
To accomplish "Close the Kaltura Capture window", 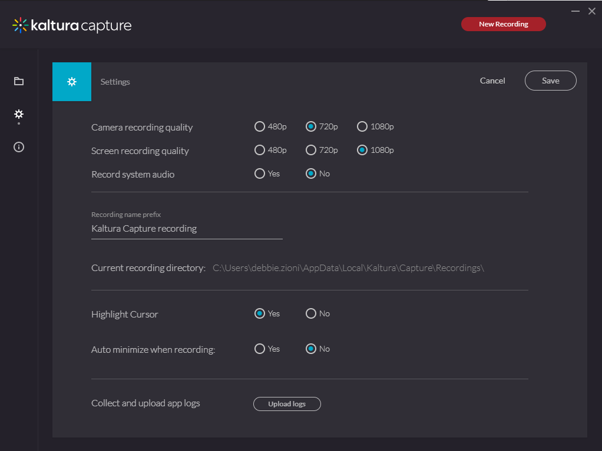I will (592, 11).
